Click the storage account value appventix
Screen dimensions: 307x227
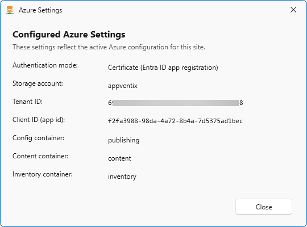pos(123,86)
